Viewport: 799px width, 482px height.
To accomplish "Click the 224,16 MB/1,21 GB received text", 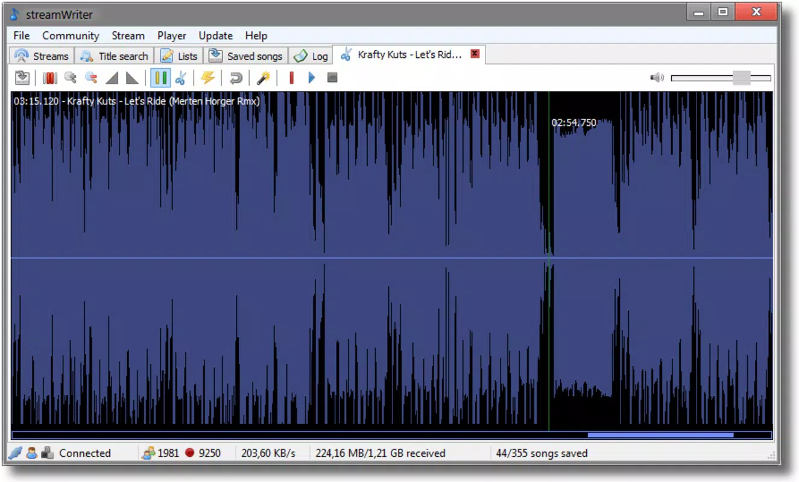I will [381, 453].
